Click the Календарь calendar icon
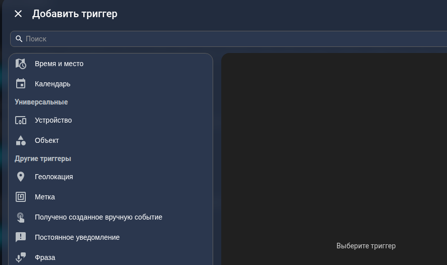Screen dimensions: 447x265 coord(21,84)
